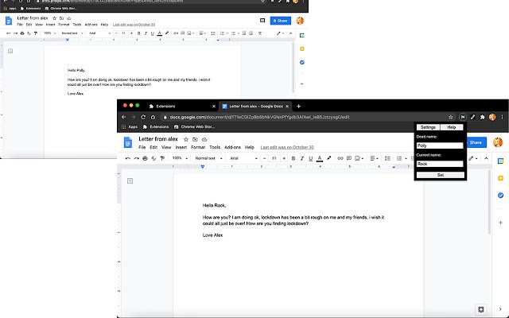Click Docs home logo in front window
Image resolution: width=509 pixels, height=318 pixels.
128,142
